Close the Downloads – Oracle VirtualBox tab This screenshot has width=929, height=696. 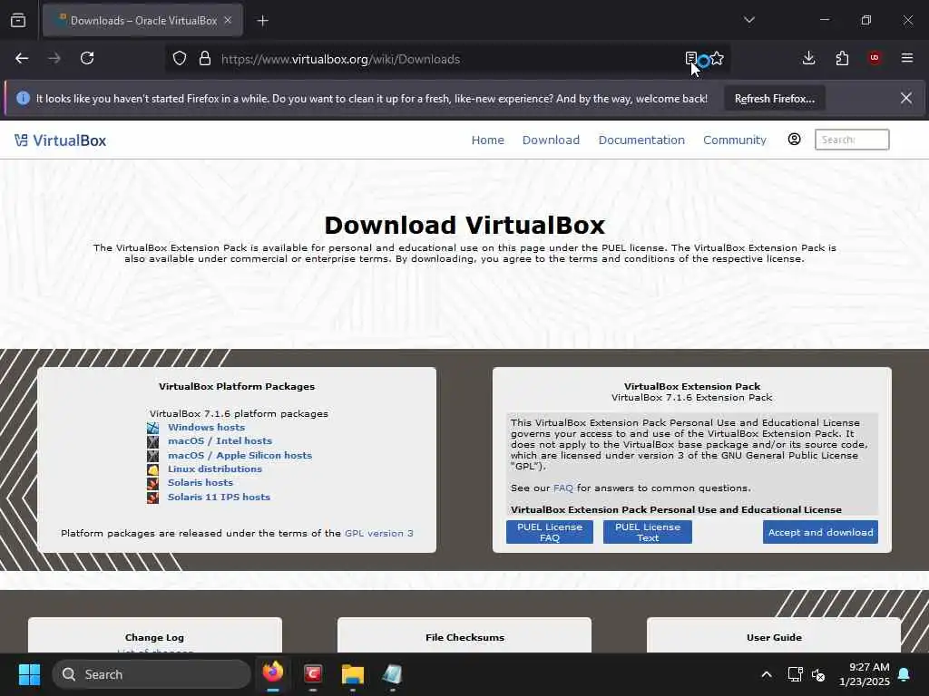[228, 21]
